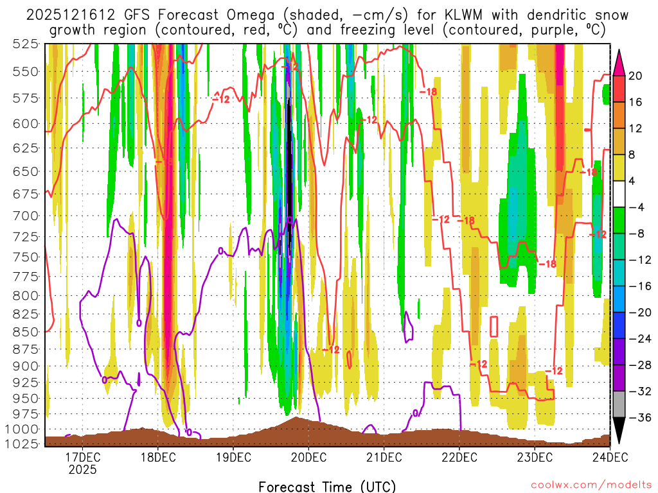Click the 625 pressure level label
Image resolution: width=658 pixels, height=493 pixels.
tap(25, 148)
